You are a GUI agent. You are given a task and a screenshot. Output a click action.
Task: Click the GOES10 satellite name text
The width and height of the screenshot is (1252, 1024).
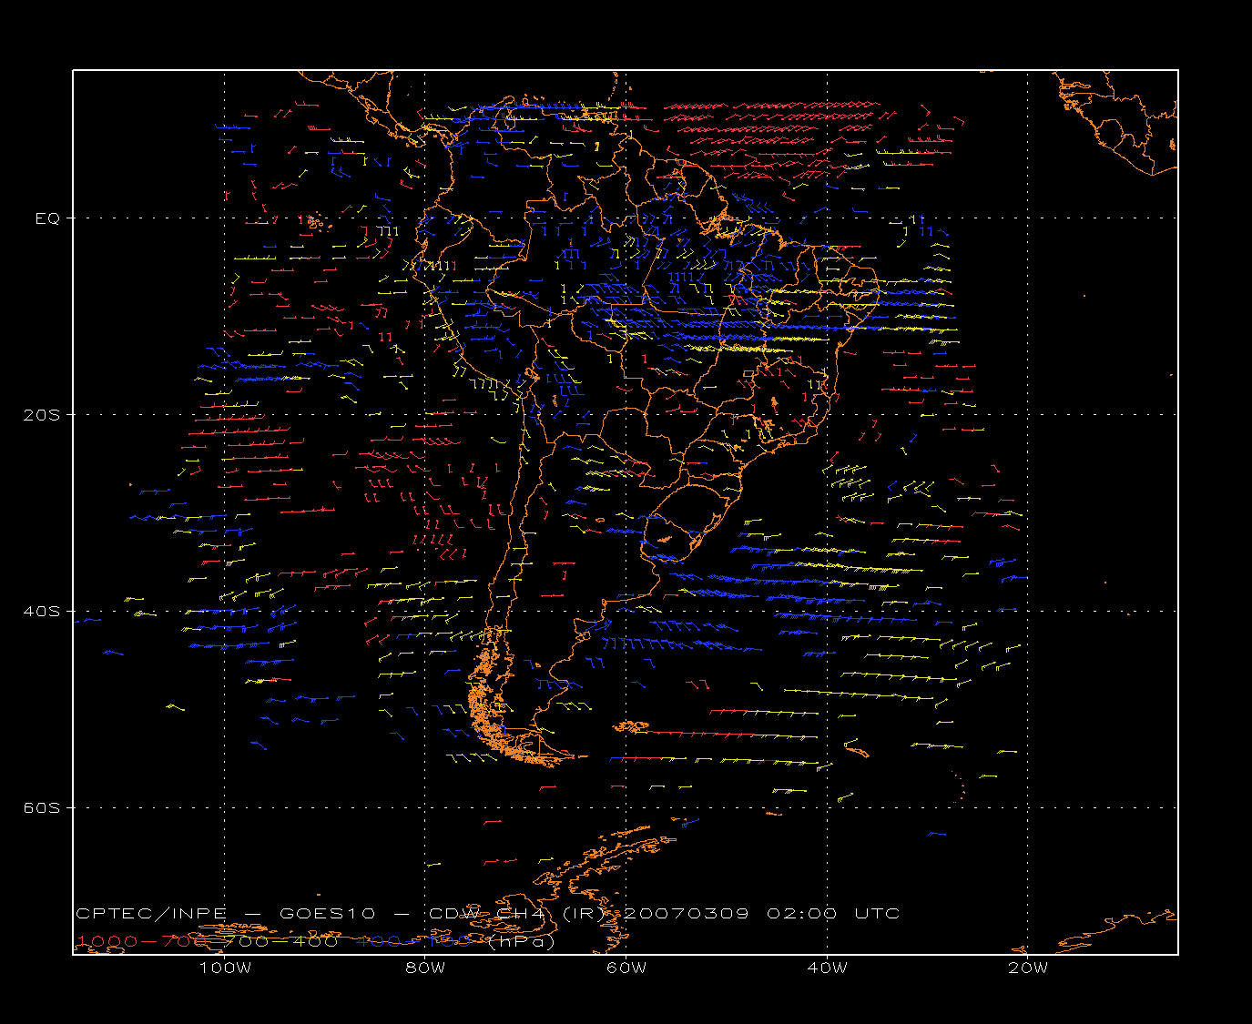[326, 914]
